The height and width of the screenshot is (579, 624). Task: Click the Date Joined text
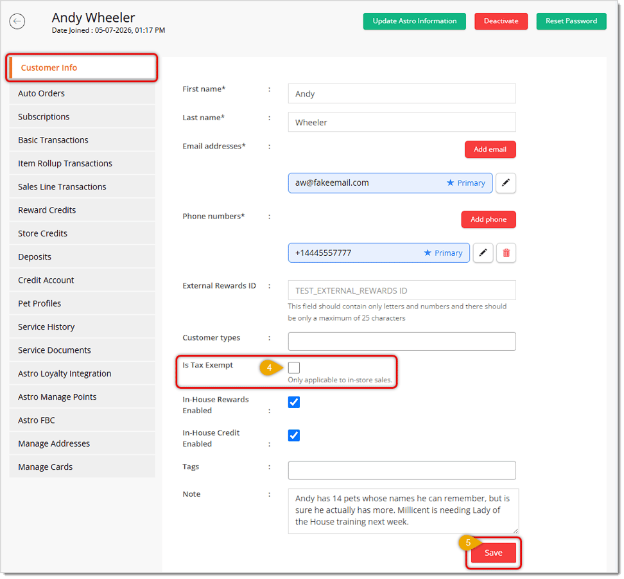tap(108, 30)
